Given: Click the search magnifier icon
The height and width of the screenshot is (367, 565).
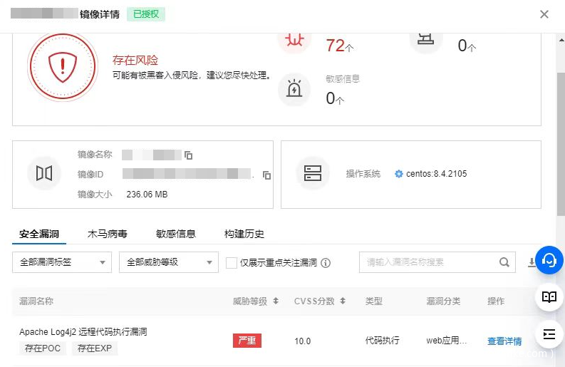Looking at the screenshot, I should coord(504,262).
